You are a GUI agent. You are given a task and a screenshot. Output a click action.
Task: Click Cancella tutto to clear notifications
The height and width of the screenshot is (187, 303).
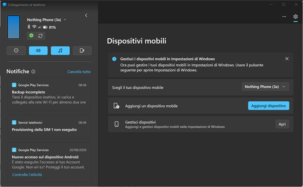79,72
